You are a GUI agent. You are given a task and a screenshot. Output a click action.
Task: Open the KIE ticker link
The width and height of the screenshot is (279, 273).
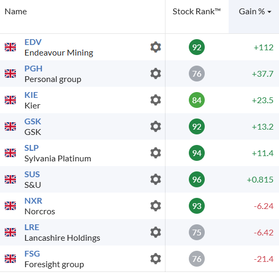click(31, 95)
